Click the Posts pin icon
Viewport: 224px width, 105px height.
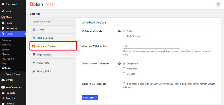(x=3, y=11)
